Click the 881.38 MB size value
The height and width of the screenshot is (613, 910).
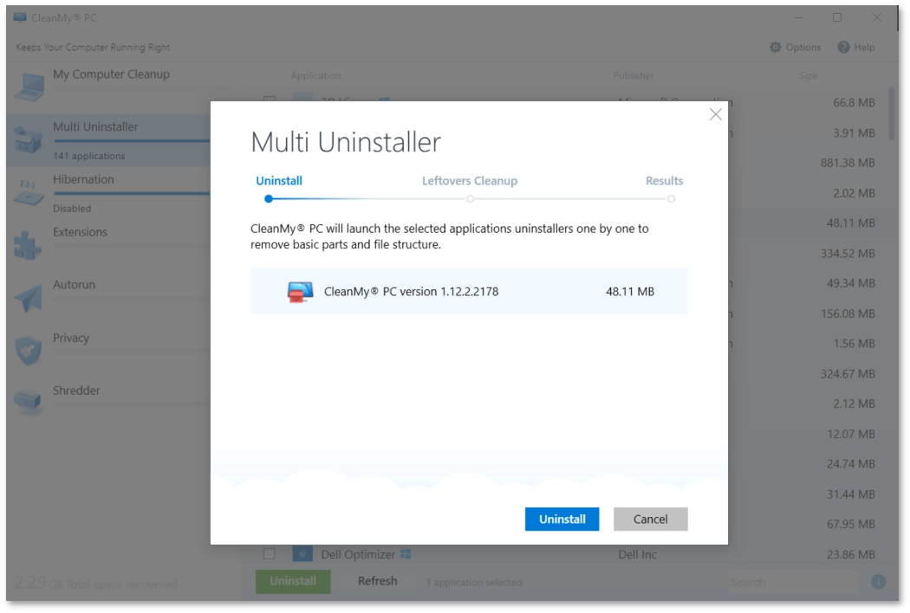[848, 163]
